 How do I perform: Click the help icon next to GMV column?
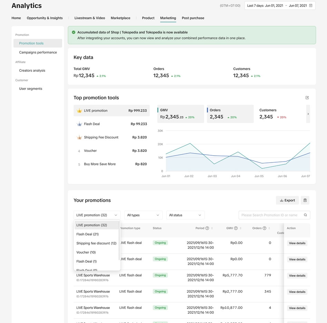[x=236, y=228]
